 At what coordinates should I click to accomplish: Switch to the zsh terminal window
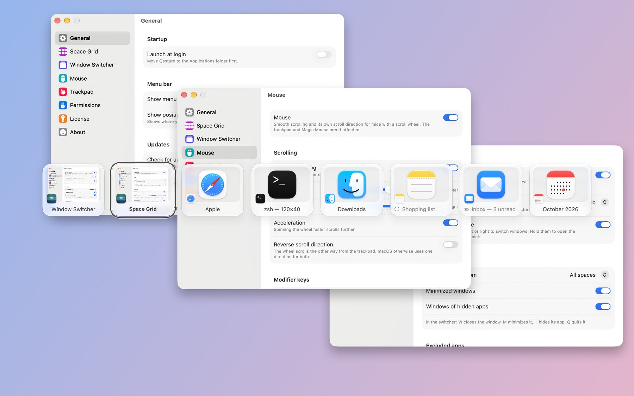pyautogui.click(x=282, y=190)
